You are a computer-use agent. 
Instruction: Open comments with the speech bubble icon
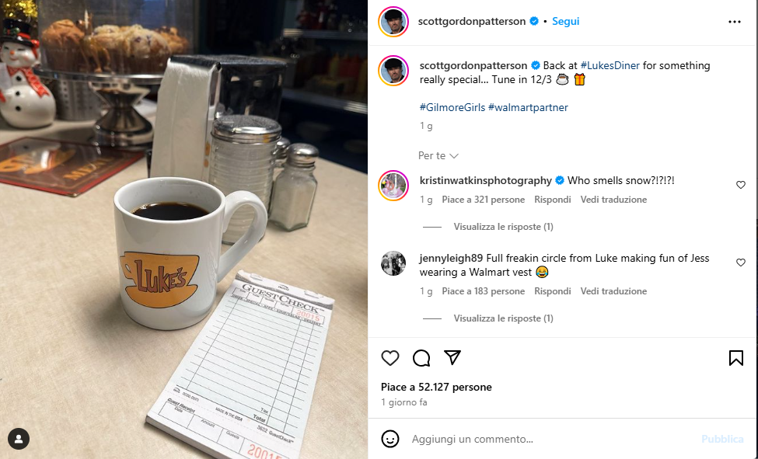(x=421, y=358)
